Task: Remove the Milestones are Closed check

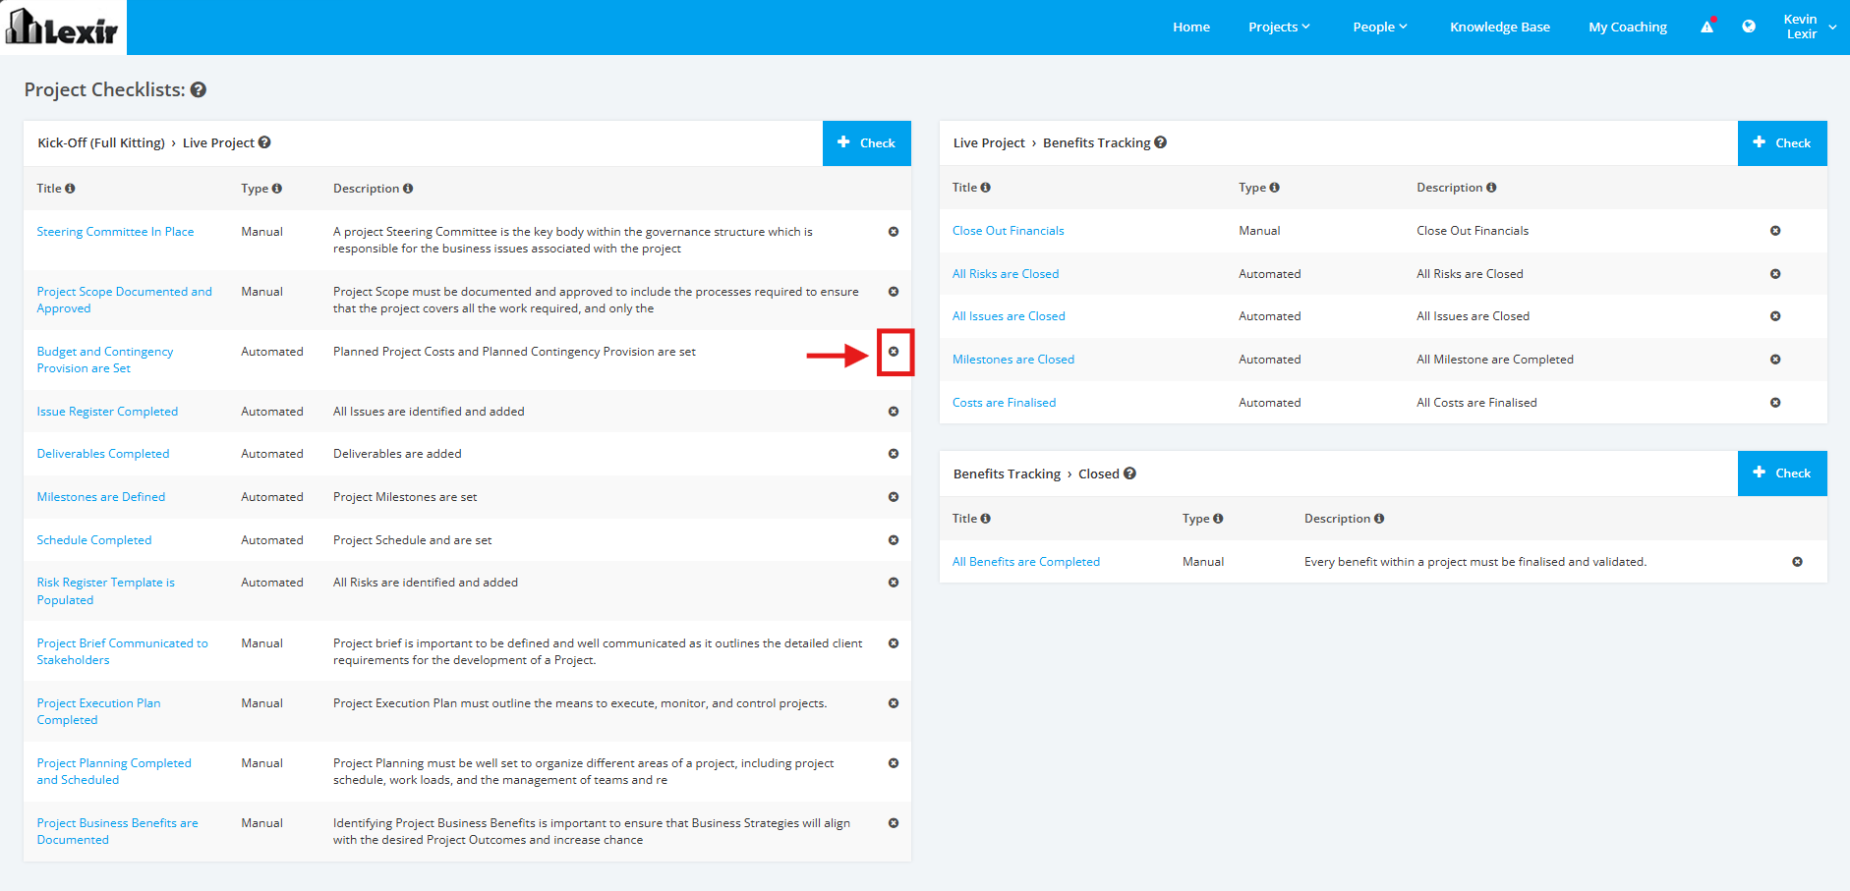Action: (1775, 360)
